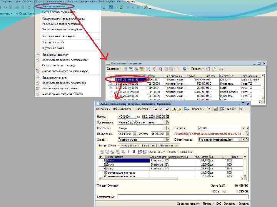This screenshot has height=207, width=277.
Task: Expand Перейти dropdown in order form toolbar
Action: 198,109
